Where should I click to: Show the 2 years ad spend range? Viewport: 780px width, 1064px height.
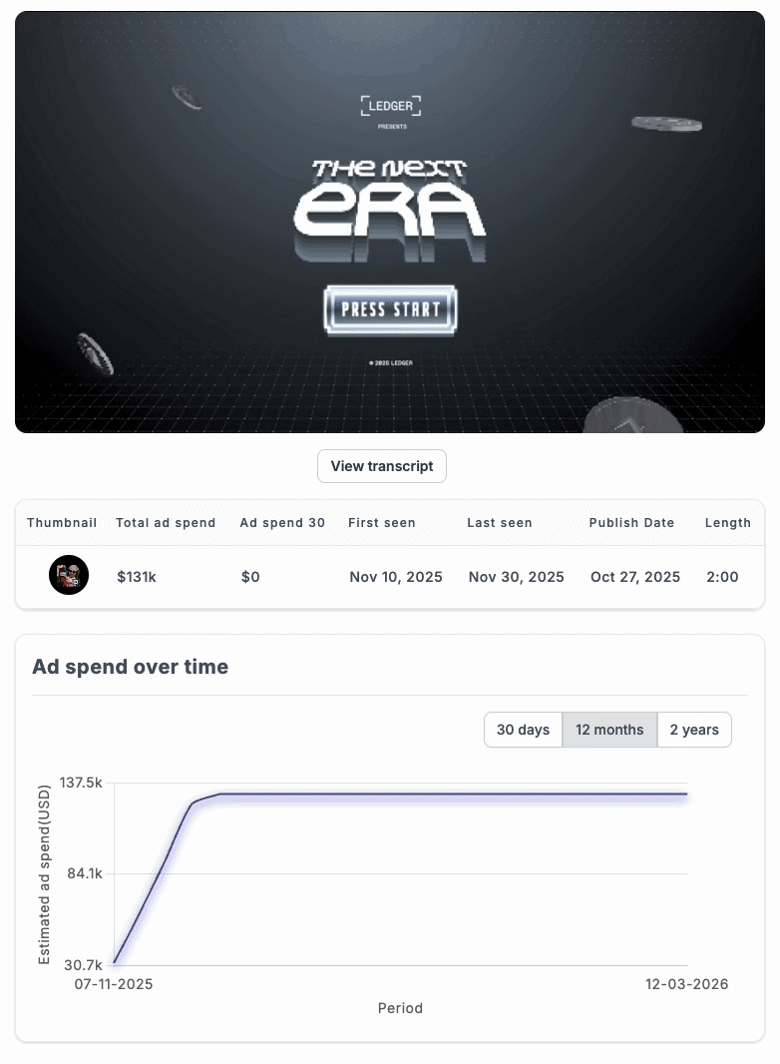click(694, 730)
